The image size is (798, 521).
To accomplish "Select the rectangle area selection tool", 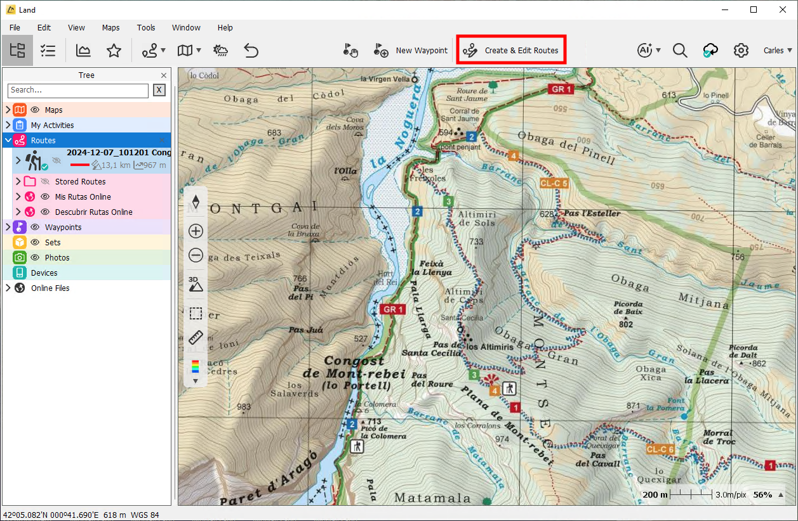I will point(196,313).
